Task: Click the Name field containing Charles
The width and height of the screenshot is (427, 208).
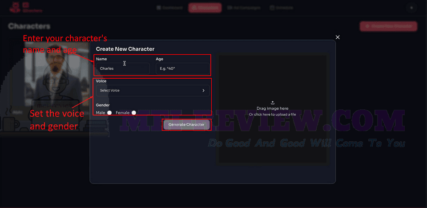Action: 123,68
